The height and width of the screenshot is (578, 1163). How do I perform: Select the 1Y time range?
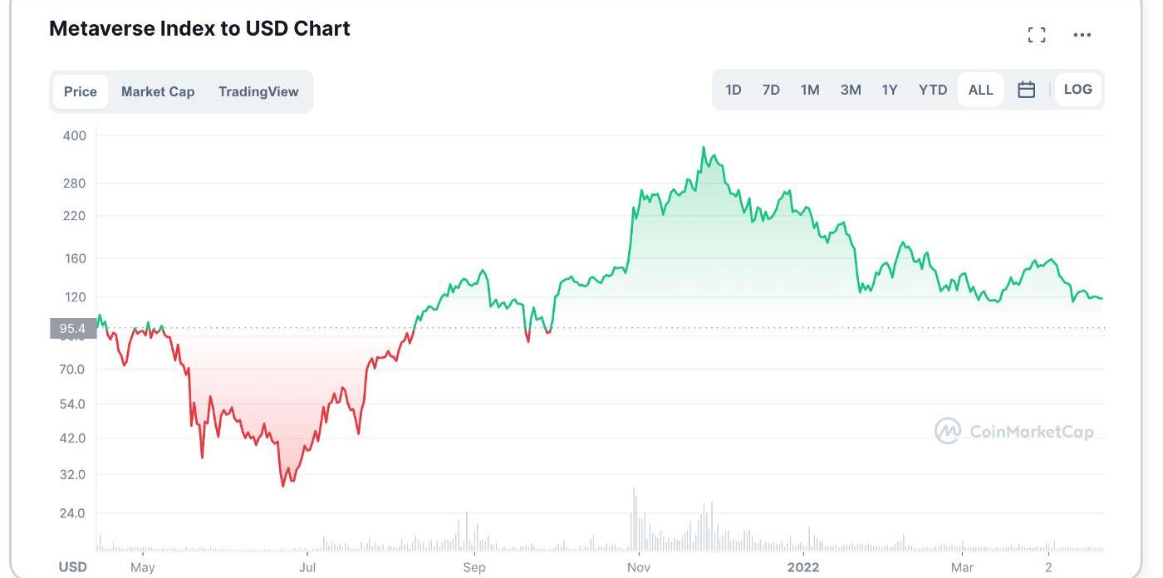[x=890, y=90]
